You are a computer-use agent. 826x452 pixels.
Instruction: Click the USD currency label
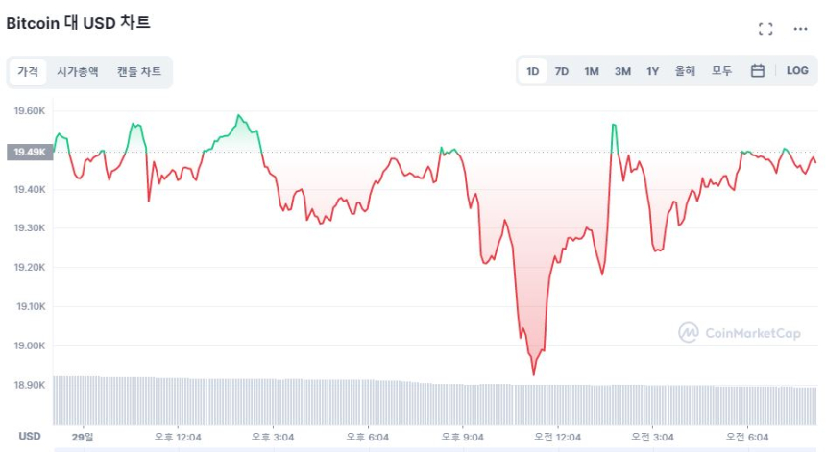click(x=29, y=436)
